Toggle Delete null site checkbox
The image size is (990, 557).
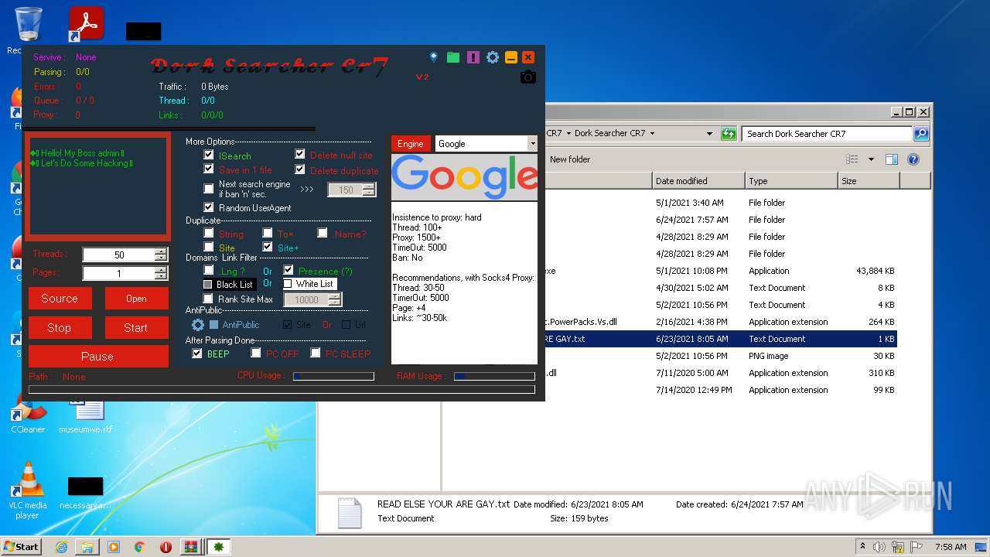click(x=300, y=154)
